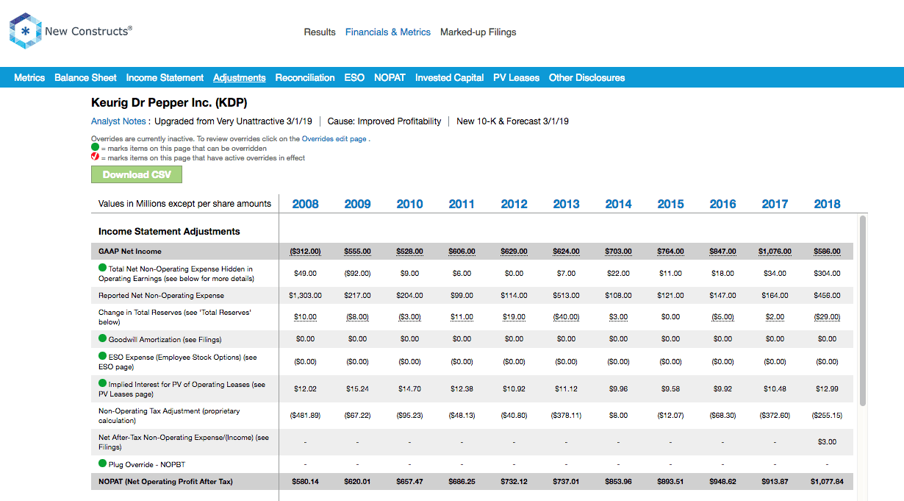Click 2009 GAAP Net Income value $555.00
904x501 pixels.
point(358,252)
